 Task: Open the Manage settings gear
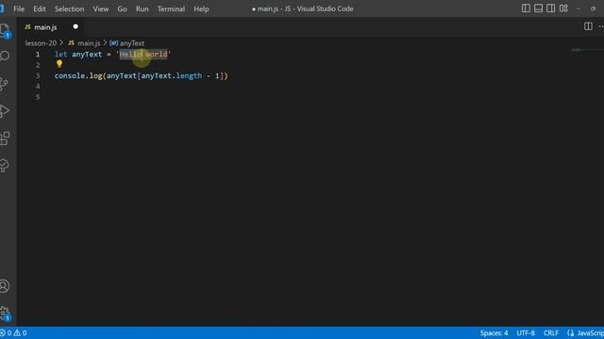[x=5, y=314]
